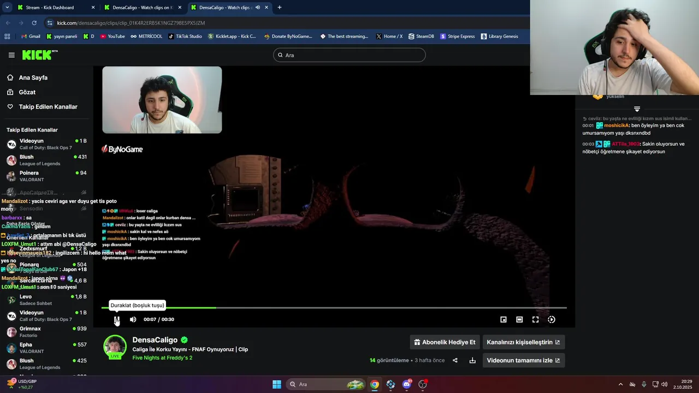699x393 pixels.
Task: Open the Donate ByNoGame bookmark
Action: (x=288, y=37)
